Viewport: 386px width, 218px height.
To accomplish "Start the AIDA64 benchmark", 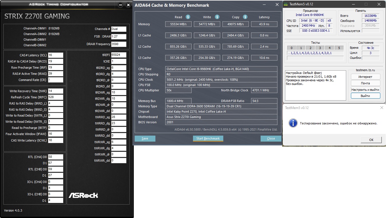I will [x=208, y=138].
